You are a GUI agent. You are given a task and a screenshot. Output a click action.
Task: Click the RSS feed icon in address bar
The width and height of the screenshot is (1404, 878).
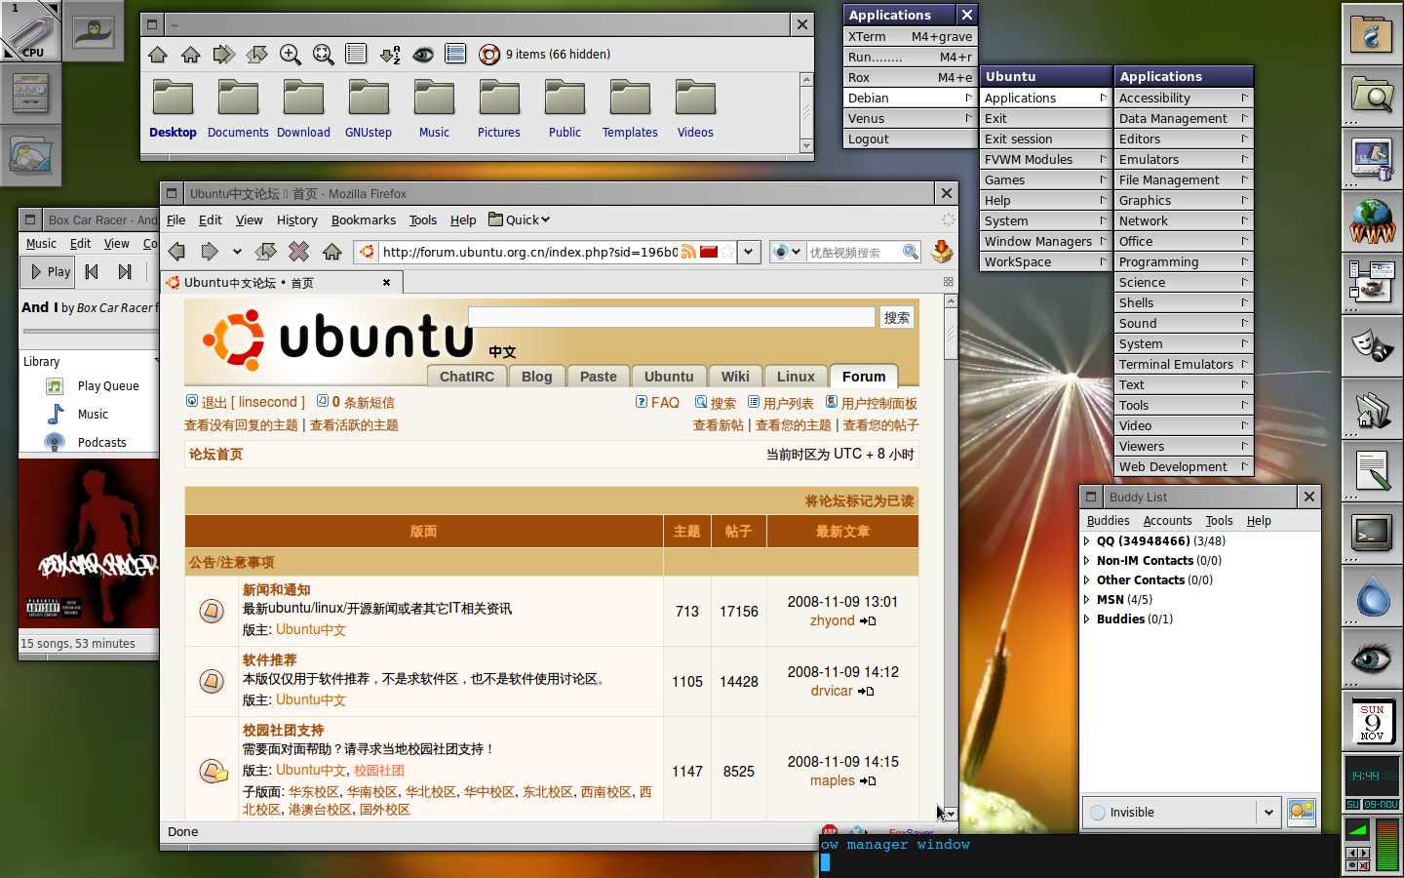pyautogui.click(x=688, y=252)
